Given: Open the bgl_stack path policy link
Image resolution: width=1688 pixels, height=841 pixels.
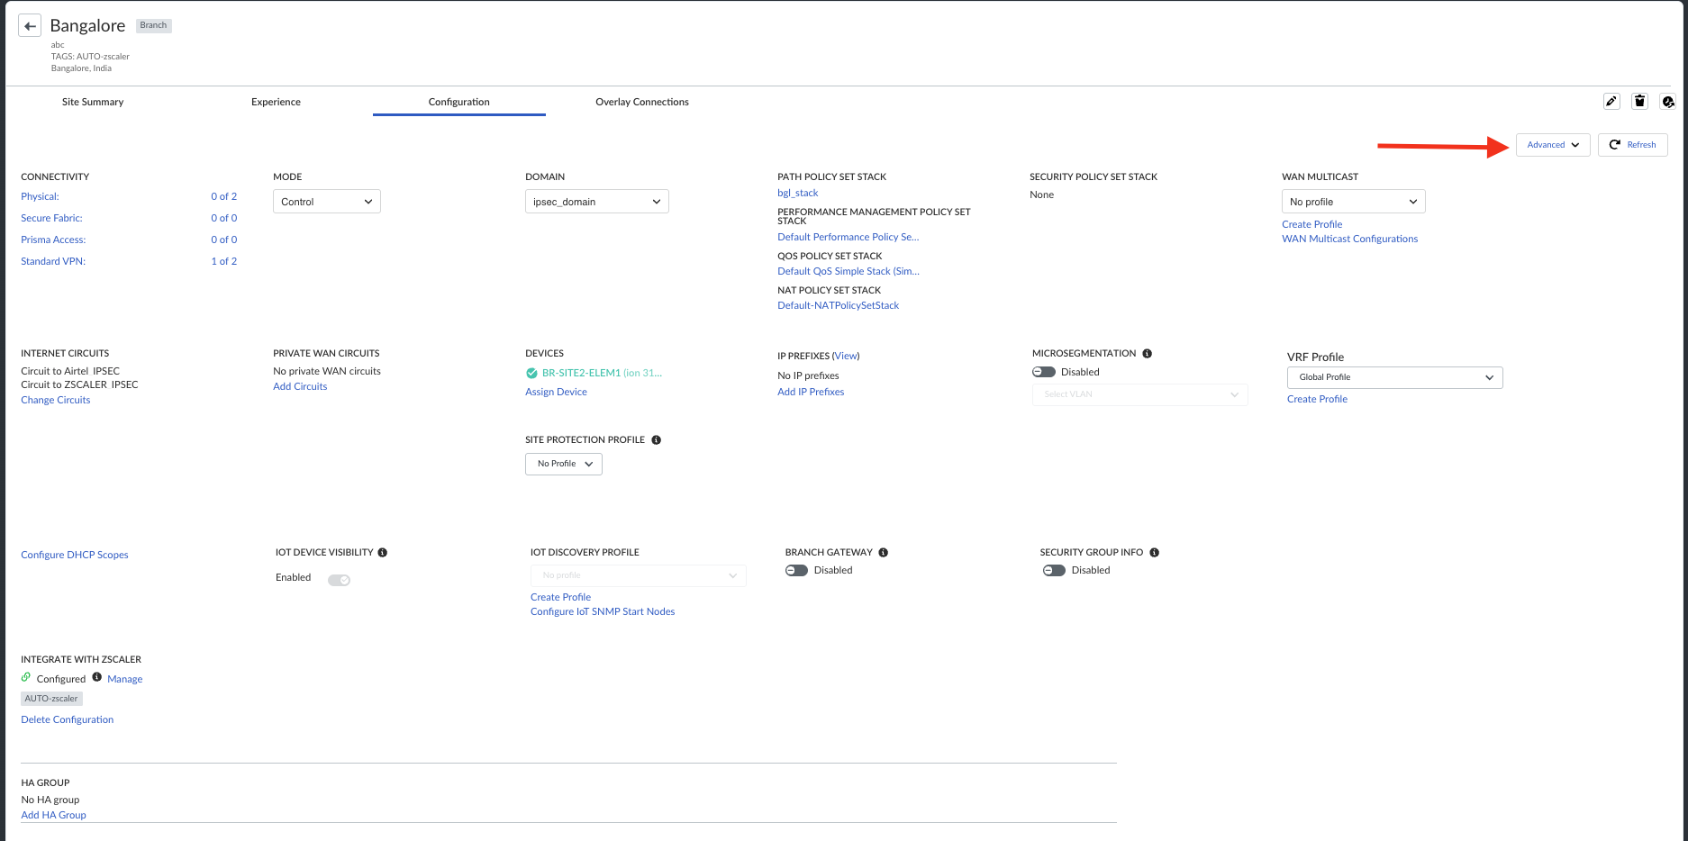Looking at the screenshot, I should pos(798,193).
